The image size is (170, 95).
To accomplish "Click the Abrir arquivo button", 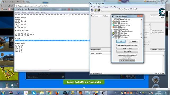I will click(x=127, y=51).
